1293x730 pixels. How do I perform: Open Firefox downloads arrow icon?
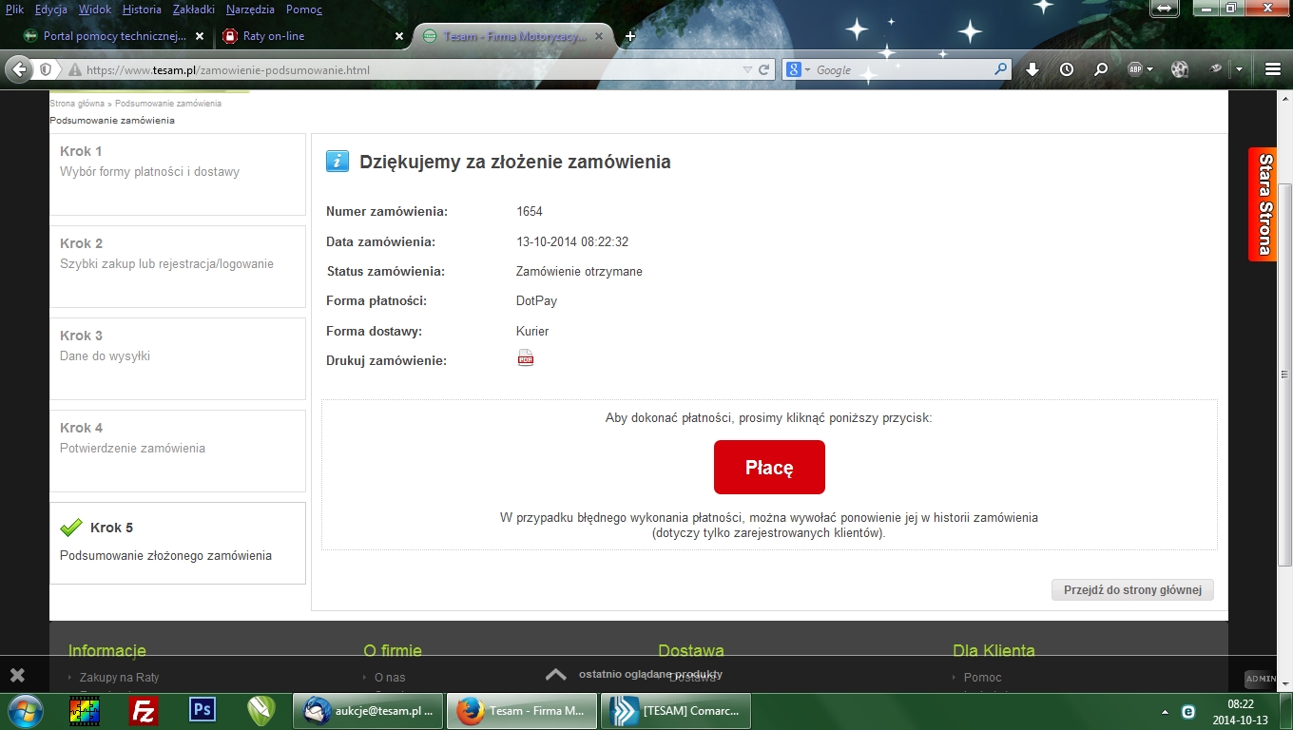coord(1033,69)
